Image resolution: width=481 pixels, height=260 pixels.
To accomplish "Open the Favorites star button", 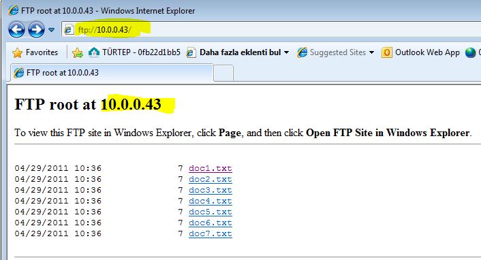I will click(35, 52).
